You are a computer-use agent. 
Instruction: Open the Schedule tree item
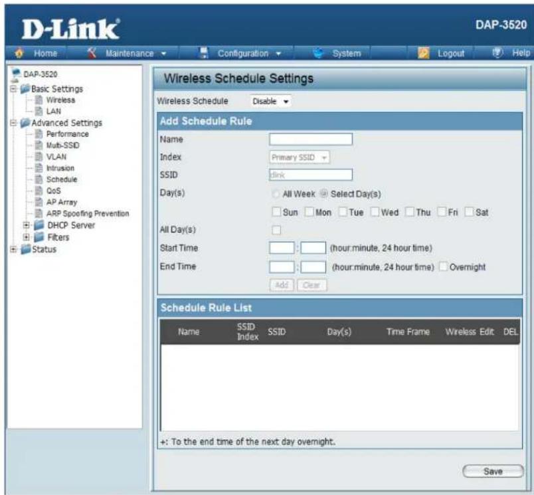click(x=62, y=179)
